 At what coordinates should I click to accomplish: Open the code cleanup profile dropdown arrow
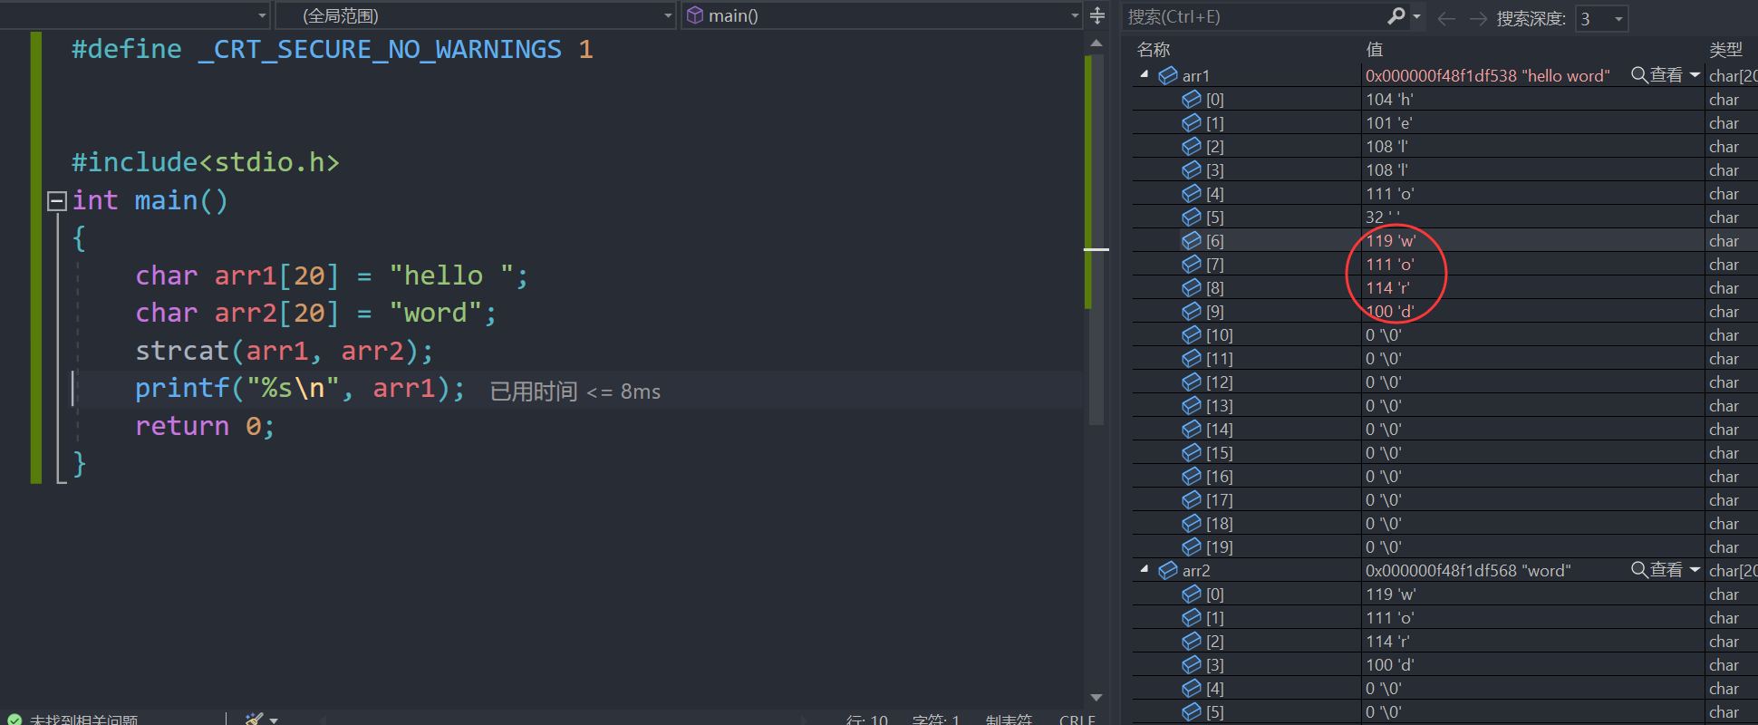274,720
